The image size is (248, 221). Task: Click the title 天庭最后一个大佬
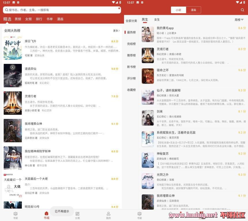(x=36, y=179)
